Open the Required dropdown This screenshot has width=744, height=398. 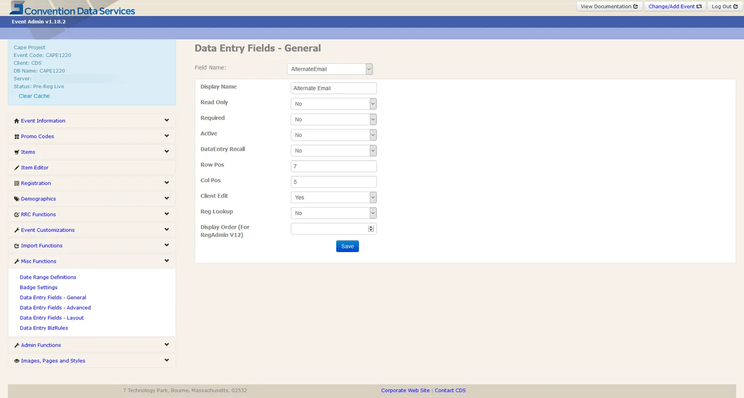pyautogui.click(x=334, y=119)
